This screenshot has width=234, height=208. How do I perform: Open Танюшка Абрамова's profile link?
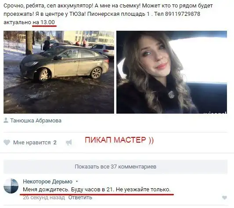click(x=36, y=121)
